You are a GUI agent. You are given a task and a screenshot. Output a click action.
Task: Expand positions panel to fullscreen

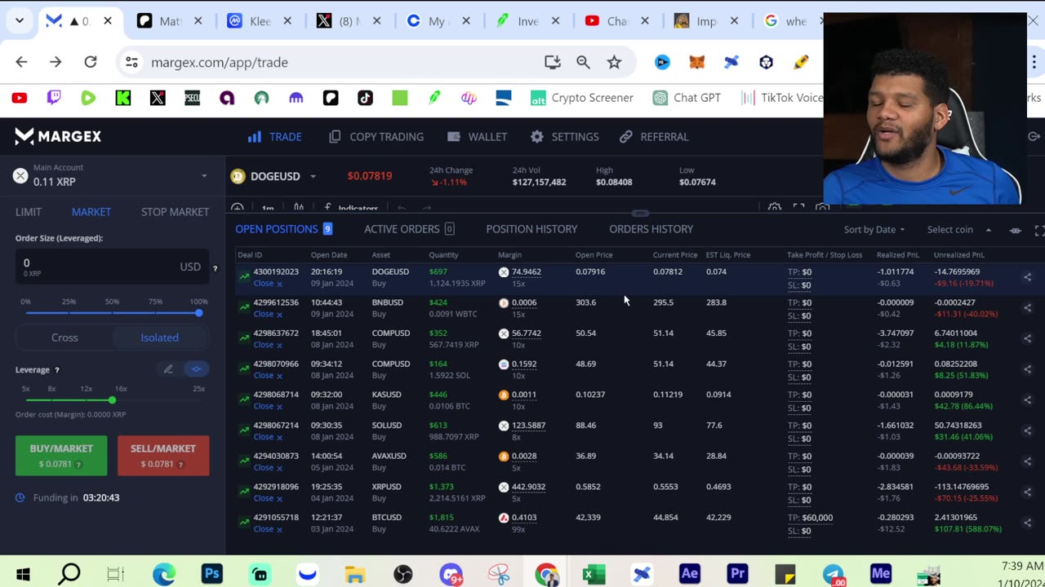1038,231
